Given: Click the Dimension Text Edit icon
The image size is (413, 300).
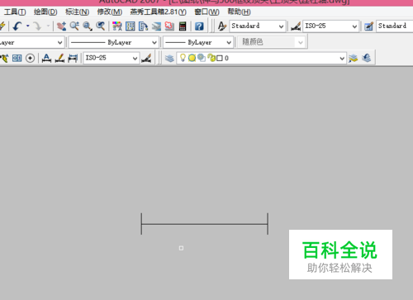Looking at the screenshot, I should [x=59, y=58].
